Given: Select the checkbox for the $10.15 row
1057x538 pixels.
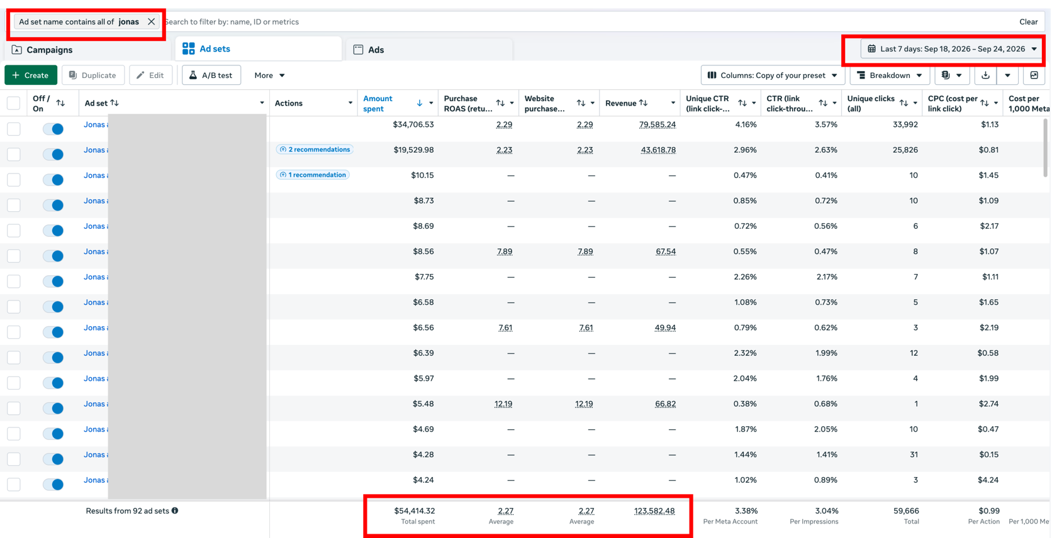Looking at the screenshot, I should (13, 180).
